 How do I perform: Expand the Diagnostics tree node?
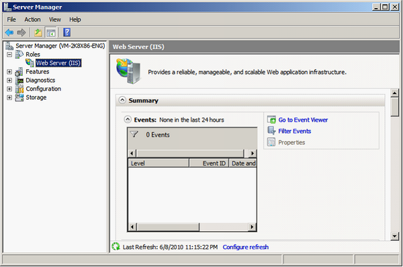click(x=9, y=80)
